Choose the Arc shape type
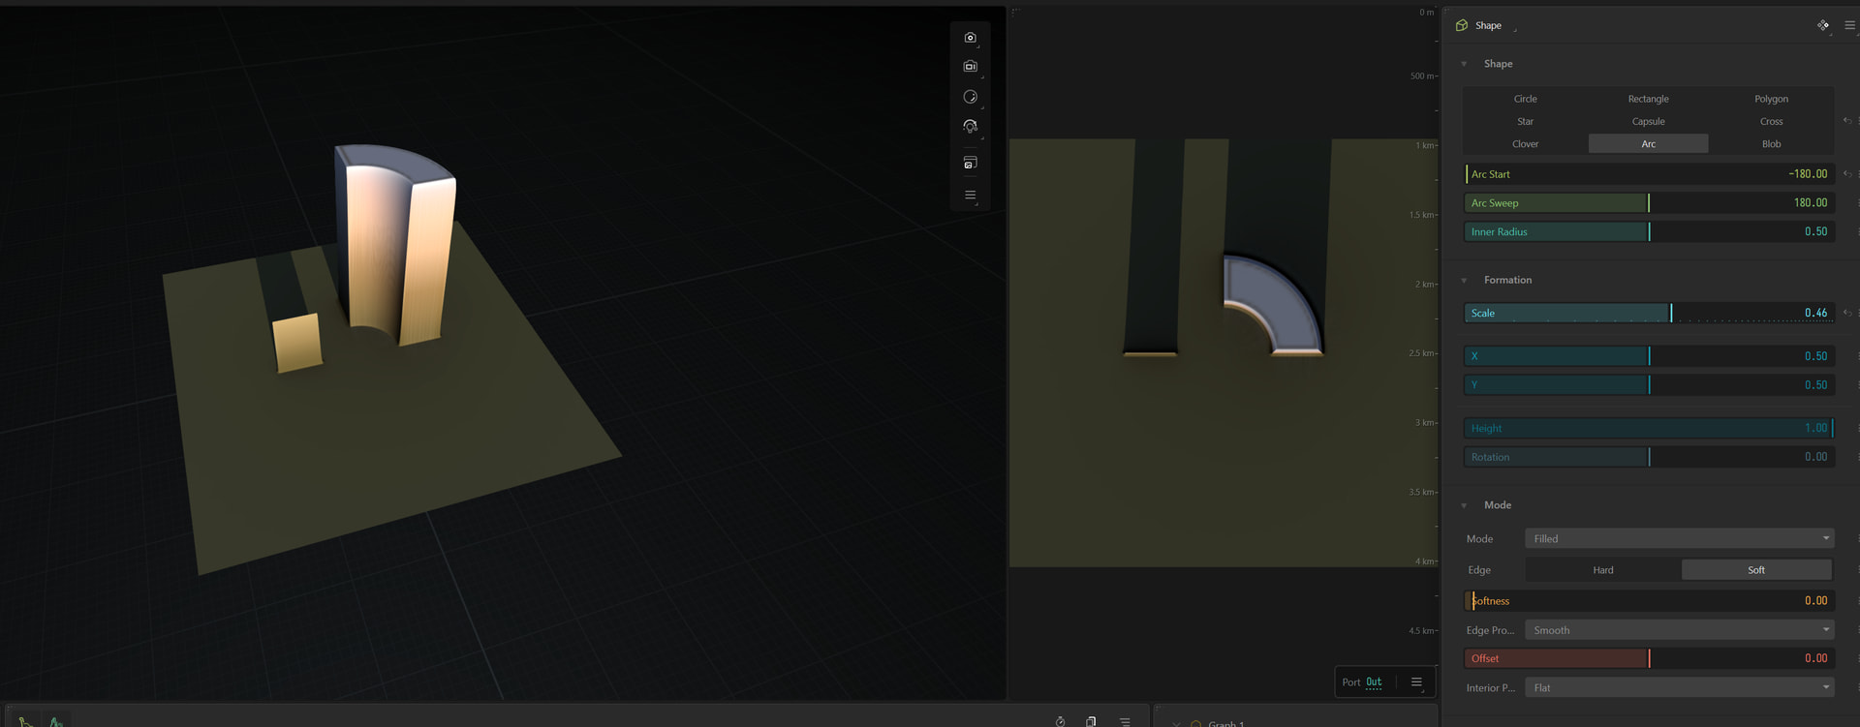Image resolution: width=1860 pixels, height=727 pixels. 1648,144
